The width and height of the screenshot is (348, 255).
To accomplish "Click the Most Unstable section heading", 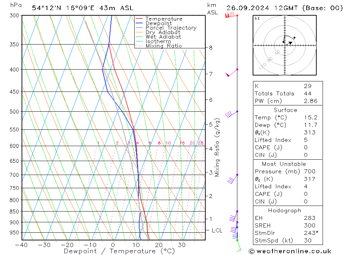I will point(284,164).
